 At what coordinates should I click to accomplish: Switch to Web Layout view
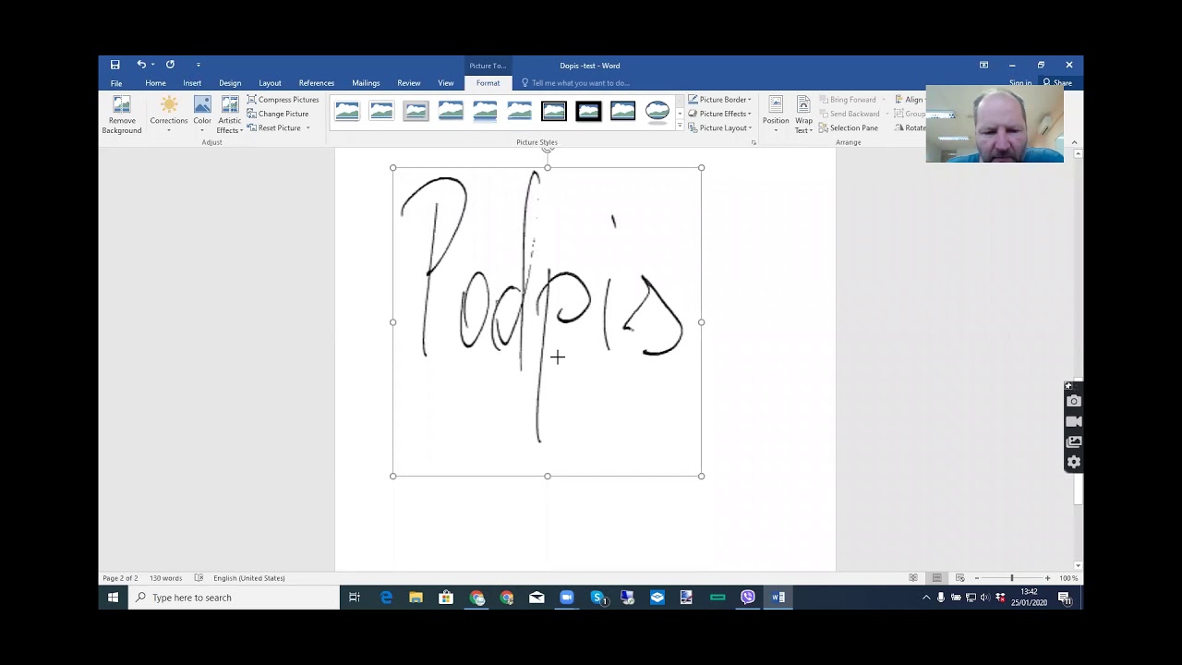pos(959,578)
